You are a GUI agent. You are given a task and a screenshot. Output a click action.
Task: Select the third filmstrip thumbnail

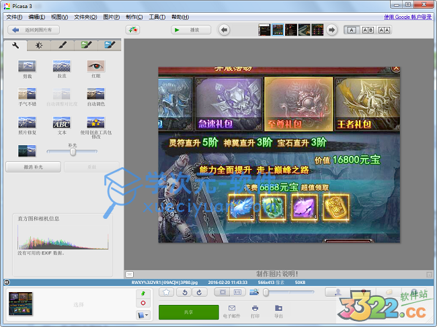[x=291, y=30]
